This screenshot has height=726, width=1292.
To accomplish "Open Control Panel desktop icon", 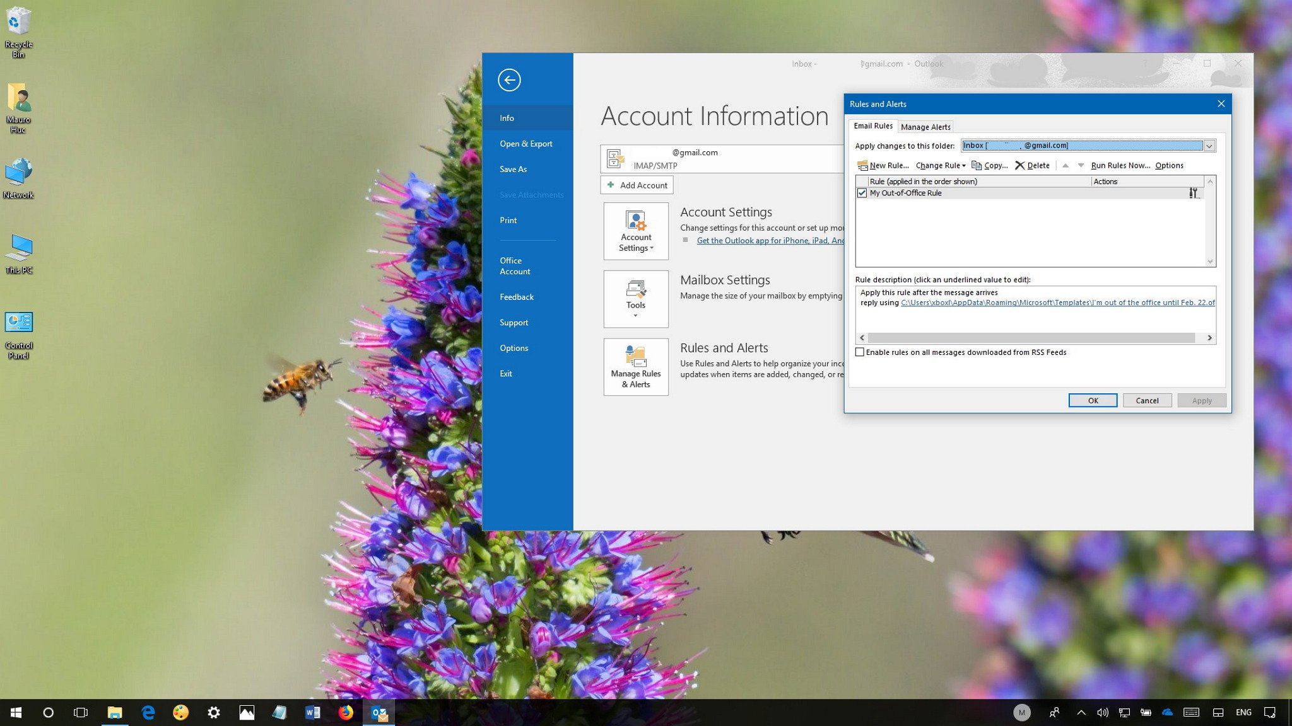I will point(18,335).
